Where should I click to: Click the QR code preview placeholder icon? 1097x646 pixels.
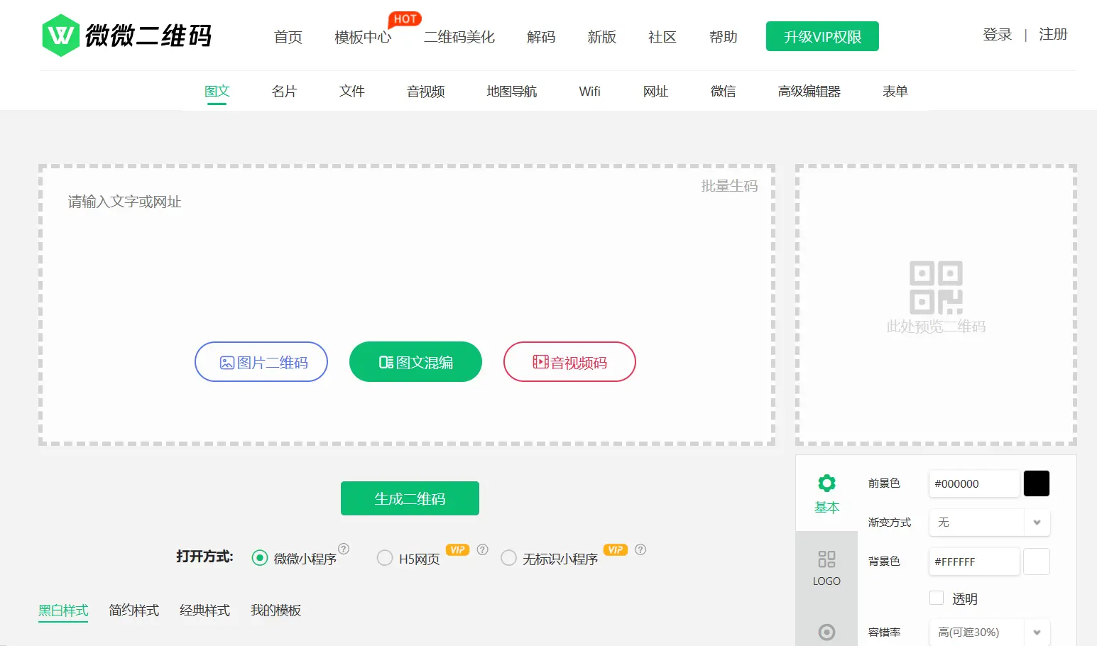click(x=936, y=288)
